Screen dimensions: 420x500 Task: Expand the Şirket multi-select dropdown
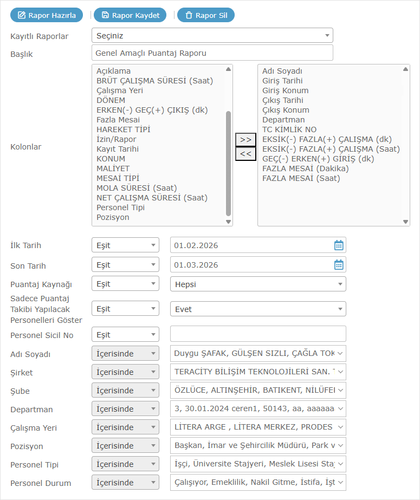click(258, 372)
